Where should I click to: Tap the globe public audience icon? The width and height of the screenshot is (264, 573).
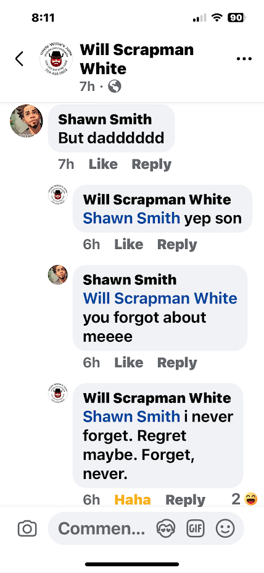pos(115,87)
